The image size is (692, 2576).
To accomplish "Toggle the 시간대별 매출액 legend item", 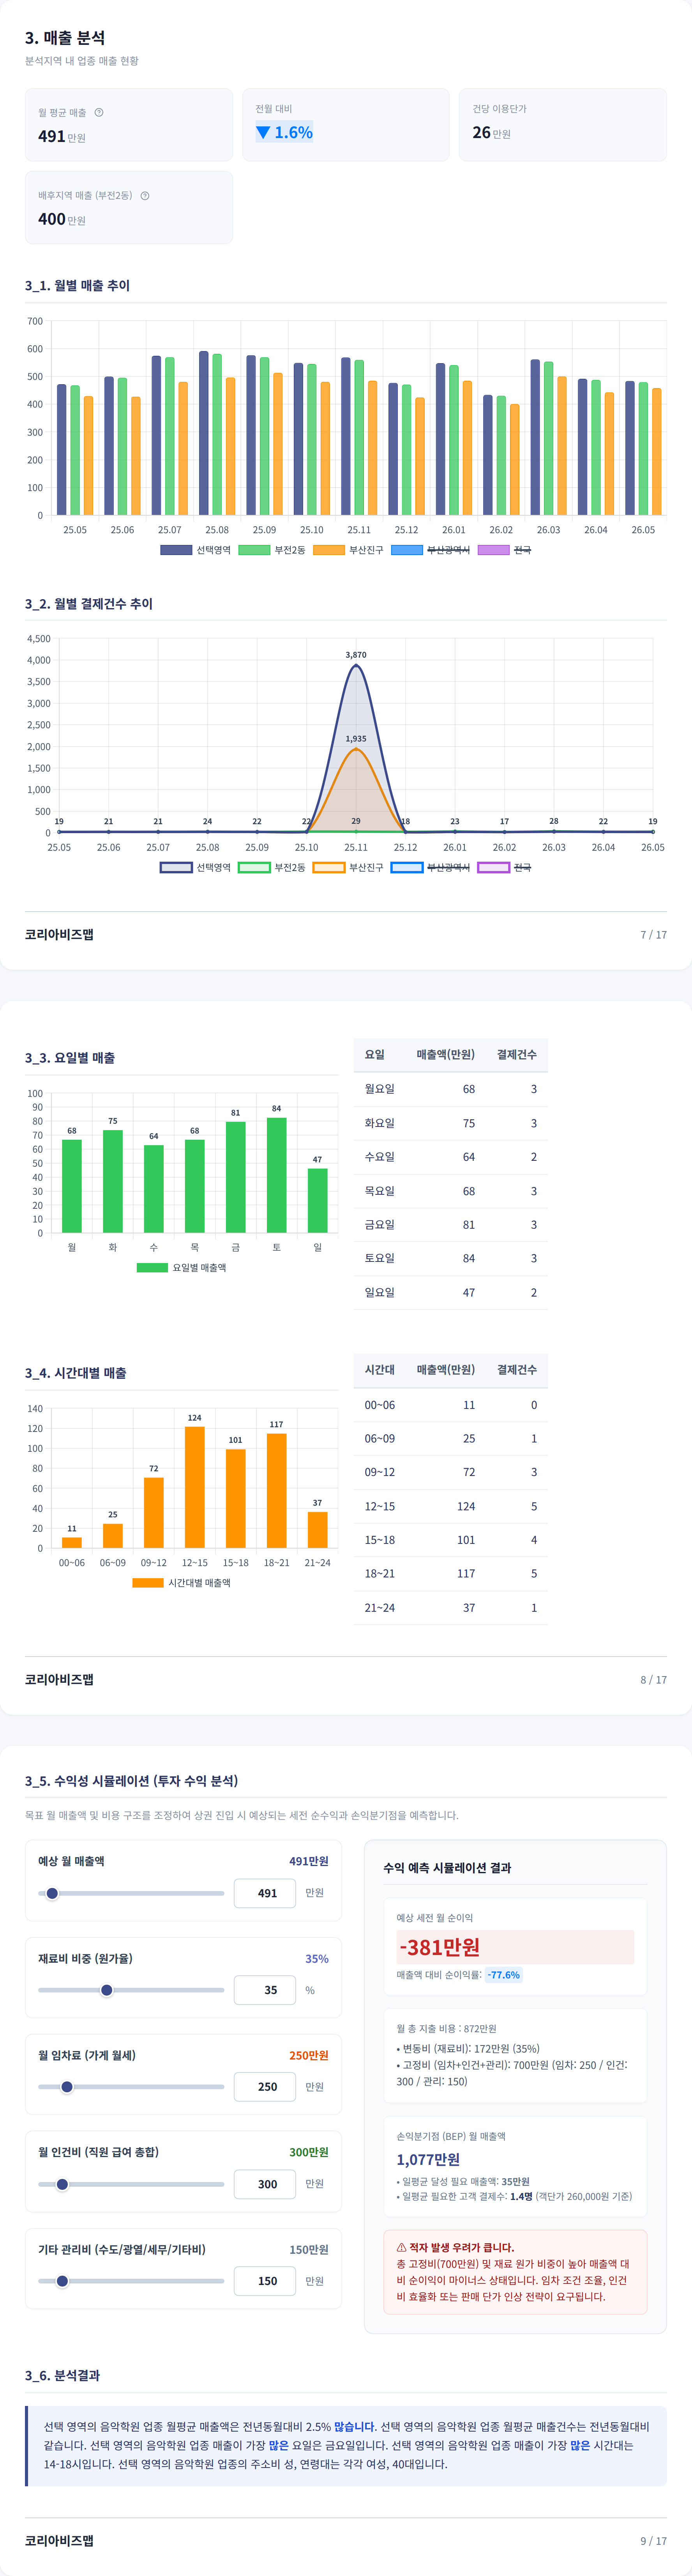I will 182,1583.
